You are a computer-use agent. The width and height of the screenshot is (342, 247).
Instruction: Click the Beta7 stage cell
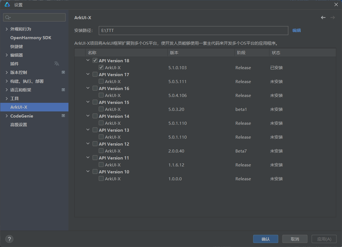tap(241, 151)
